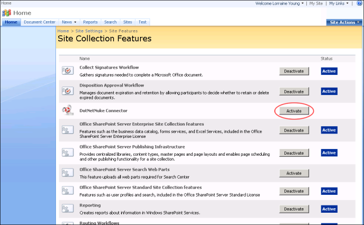Click the Site Features breadcrumb text
364x225 pixels.
click(123, 31)
